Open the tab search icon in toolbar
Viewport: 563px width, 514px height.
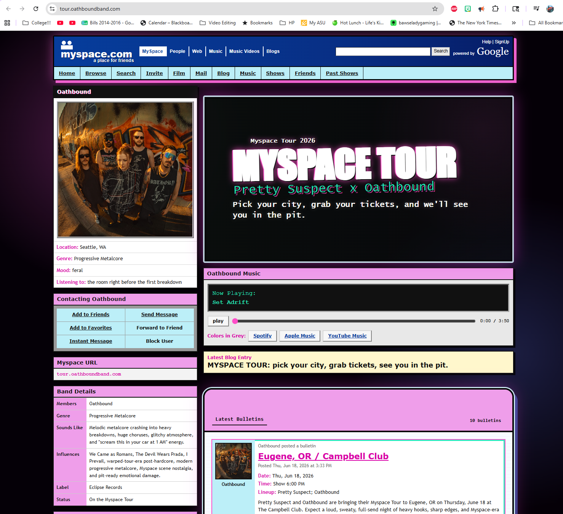[x=516, y=9]
